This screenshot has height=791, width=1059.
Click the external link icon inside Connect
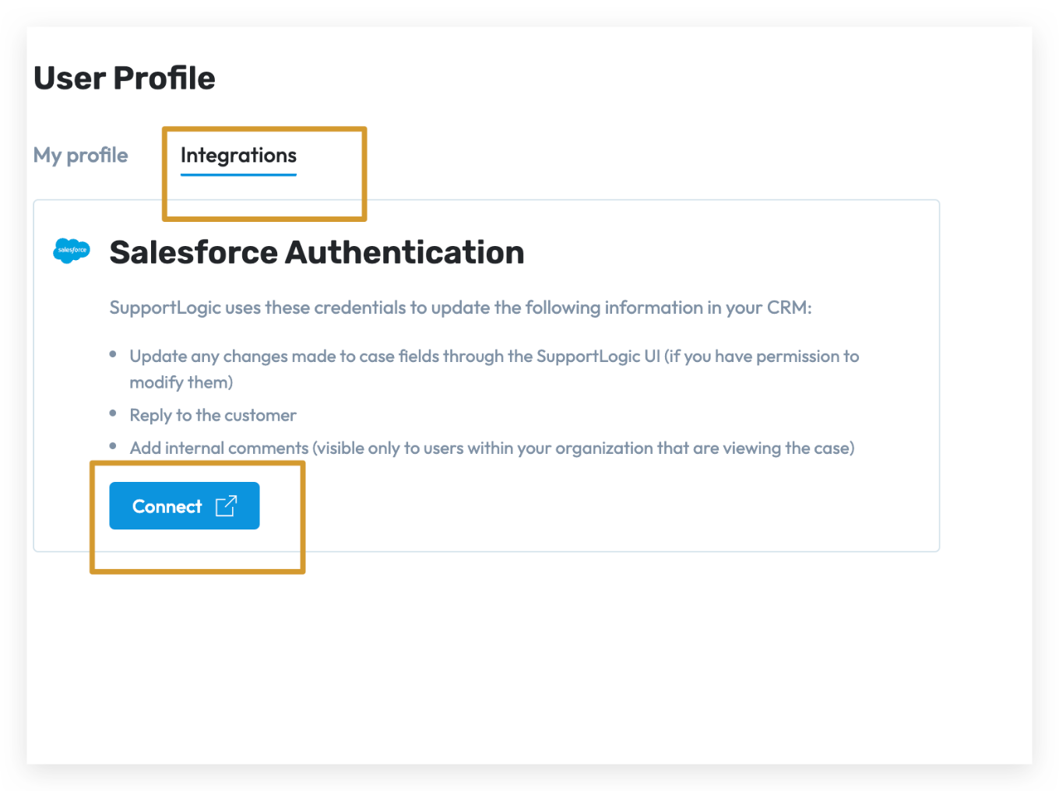(x=226, y=506)
